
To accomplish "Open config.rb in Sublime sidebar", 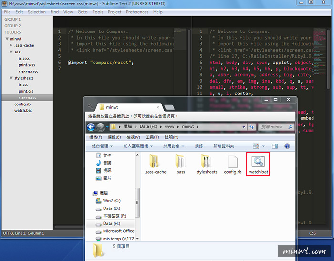I will [22, 104].
